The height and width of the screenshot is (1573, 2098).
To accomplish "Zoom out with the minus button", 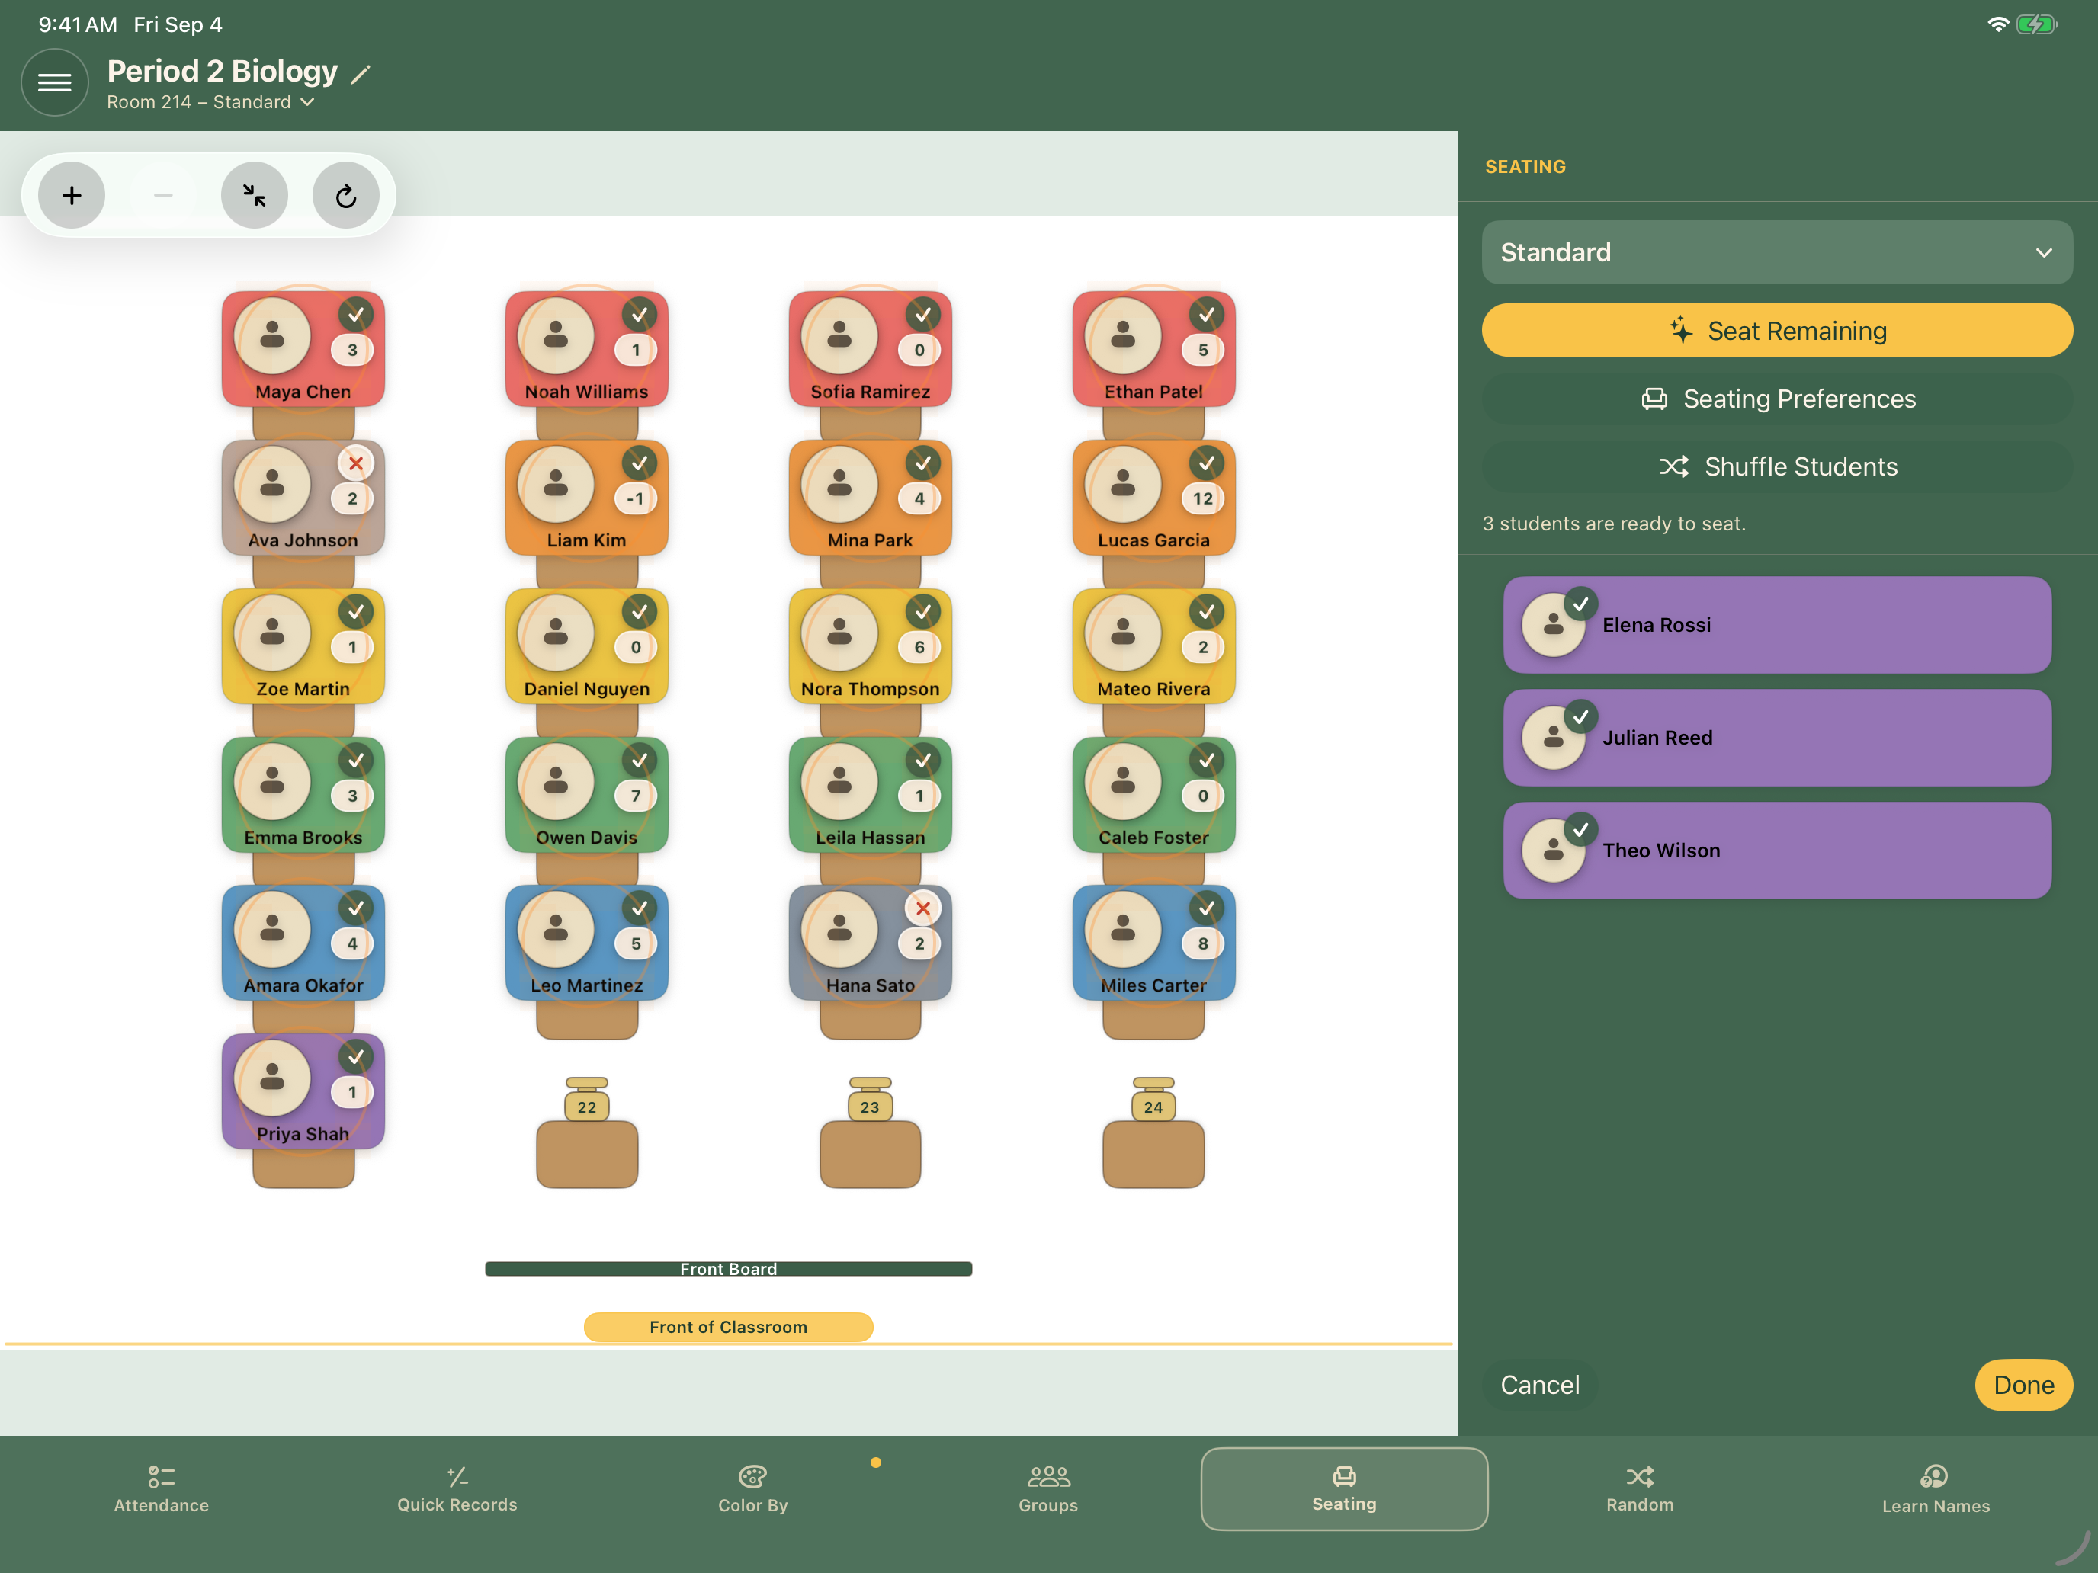I will pos(163,195).
